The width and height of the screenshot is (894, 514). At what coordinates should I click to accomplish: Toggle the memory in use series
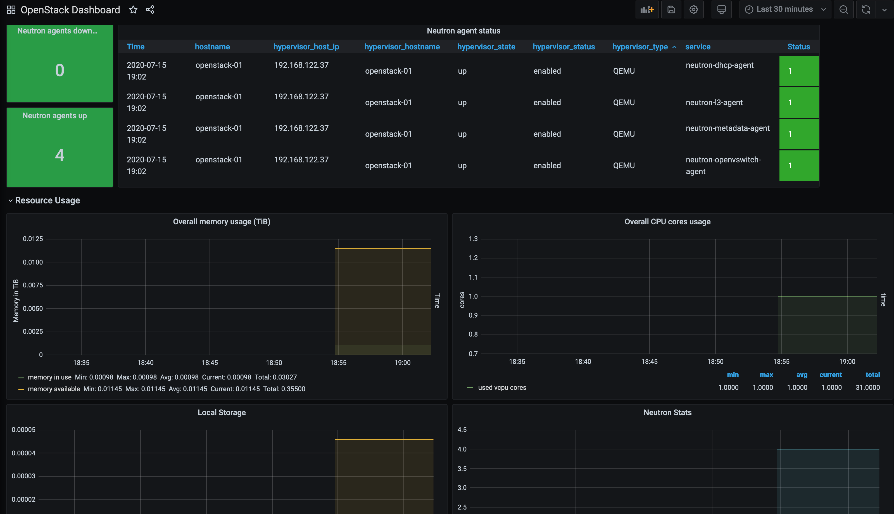click(x=49, y=377)
